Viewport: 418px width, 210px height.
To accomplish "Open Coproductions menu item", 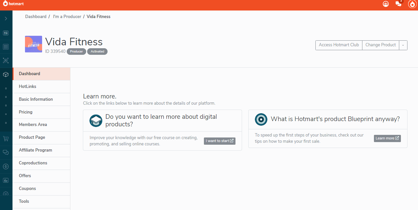I will (x=41, y=163).
